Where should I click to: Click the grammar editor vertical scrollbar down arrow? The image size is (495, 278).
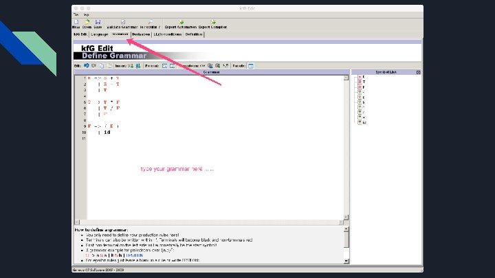346,217
